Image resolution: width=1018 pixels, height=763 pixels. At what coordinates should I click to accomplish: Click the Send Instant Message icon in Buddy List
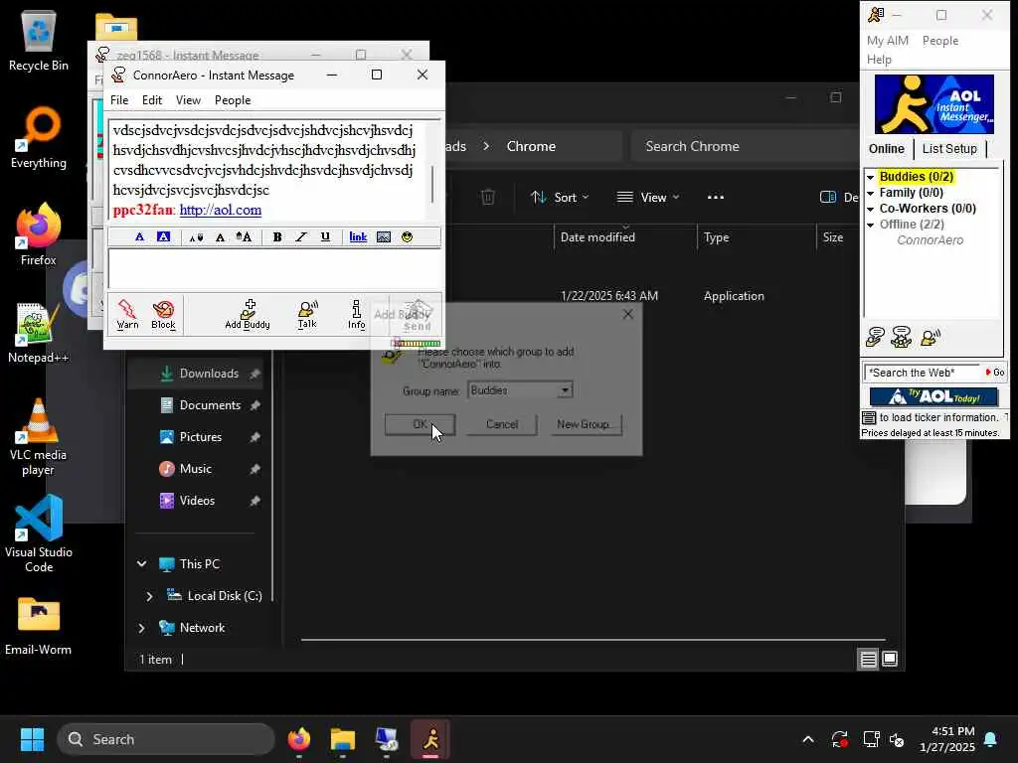[875, 337]
